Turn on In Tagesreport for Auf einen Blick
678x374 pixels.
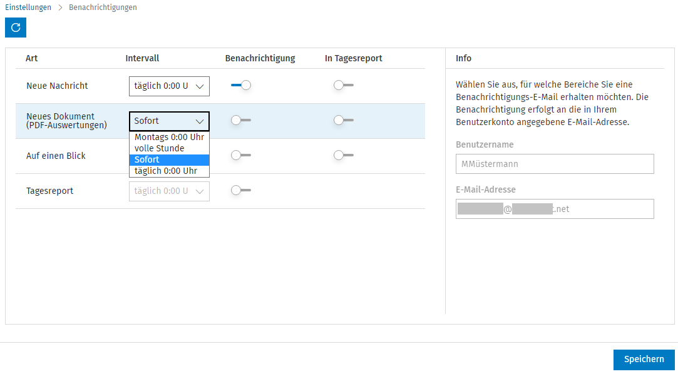coord(344,155)
